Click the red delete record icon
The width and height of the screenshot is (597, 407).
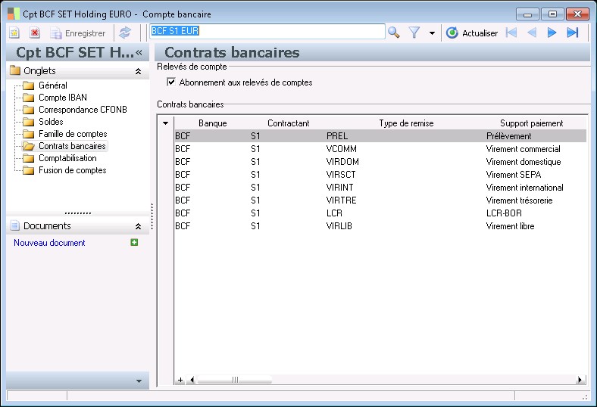point(35,33)
